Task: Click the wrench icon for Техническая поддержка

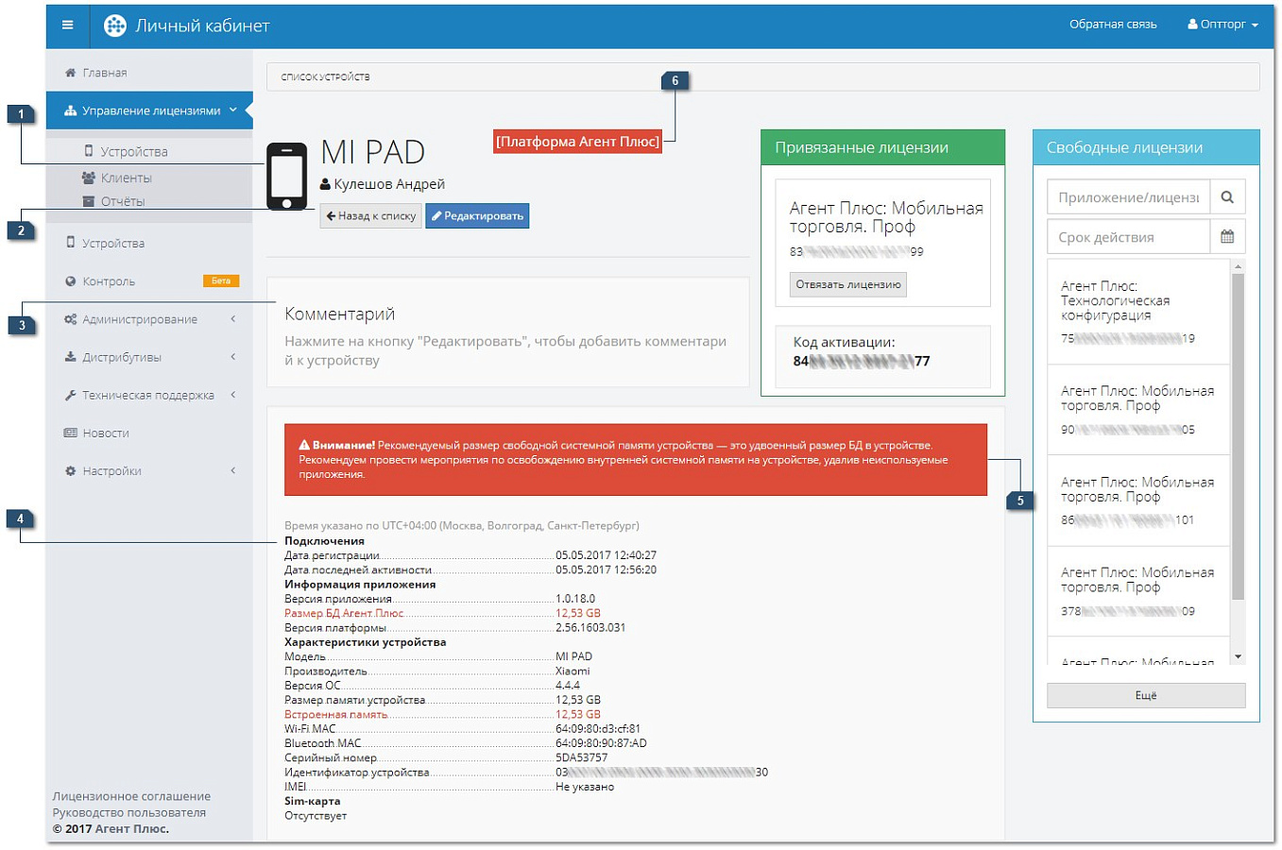Action: point(70,395)
